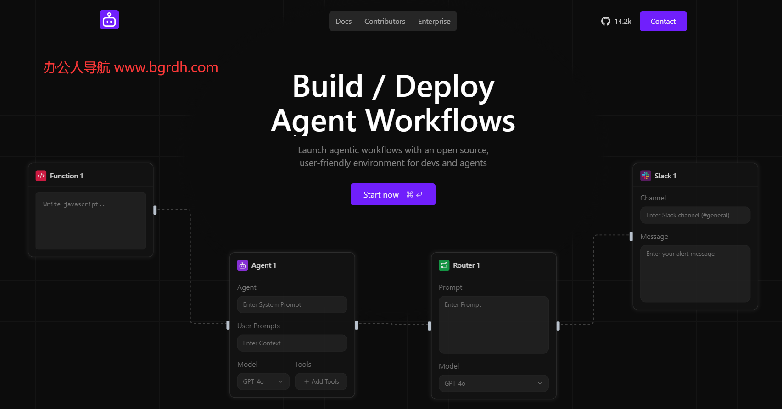Click the Slack 1 logo icon

[x=645, y=176]
